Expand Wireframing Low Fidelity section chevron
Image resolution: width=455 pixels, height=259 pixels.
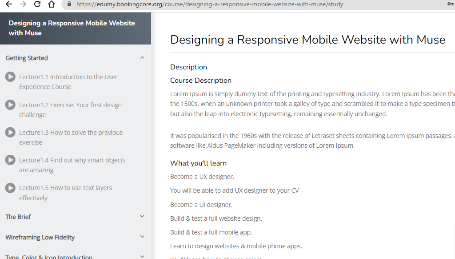click(x=142, y=237)
